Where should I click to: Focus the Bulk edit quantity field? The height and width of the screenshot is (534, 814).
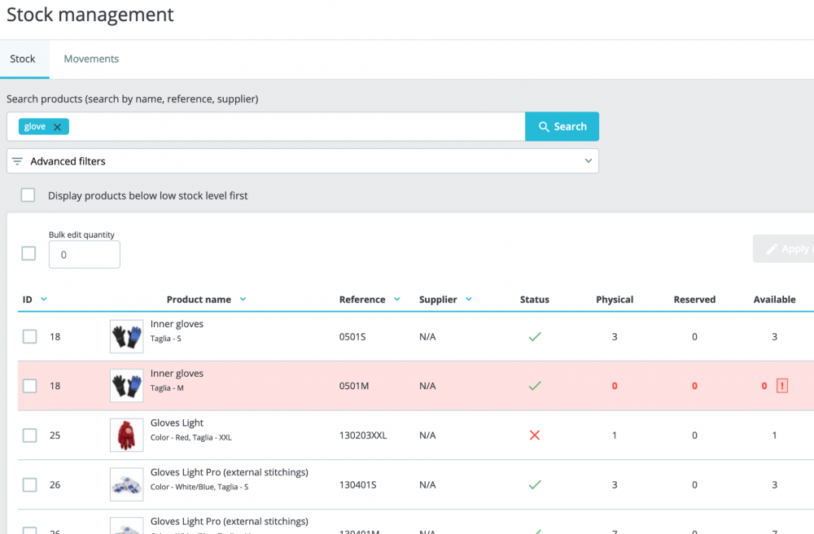point(85,255)
